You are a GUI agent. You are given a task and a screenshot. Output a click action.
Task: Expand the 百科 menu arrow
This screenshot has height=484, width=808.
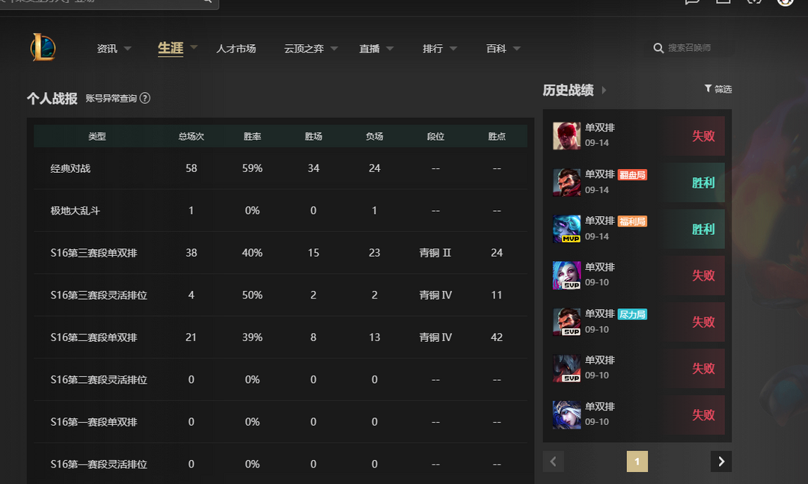(516, 49)
